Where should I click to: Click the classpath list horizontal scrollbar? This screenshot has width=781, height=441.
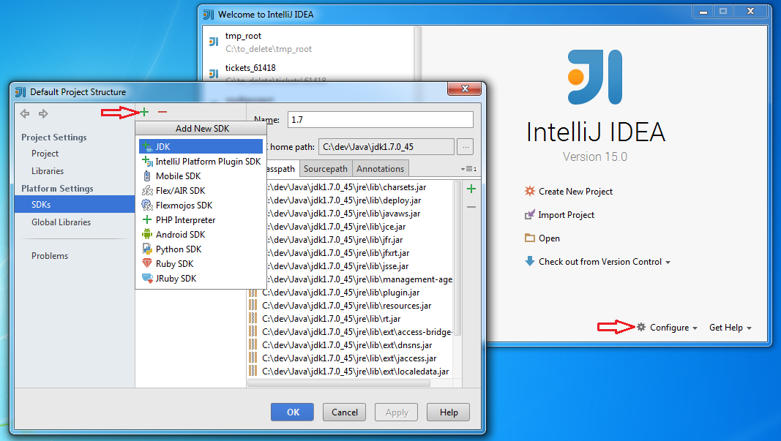click(x=339, y=383)
